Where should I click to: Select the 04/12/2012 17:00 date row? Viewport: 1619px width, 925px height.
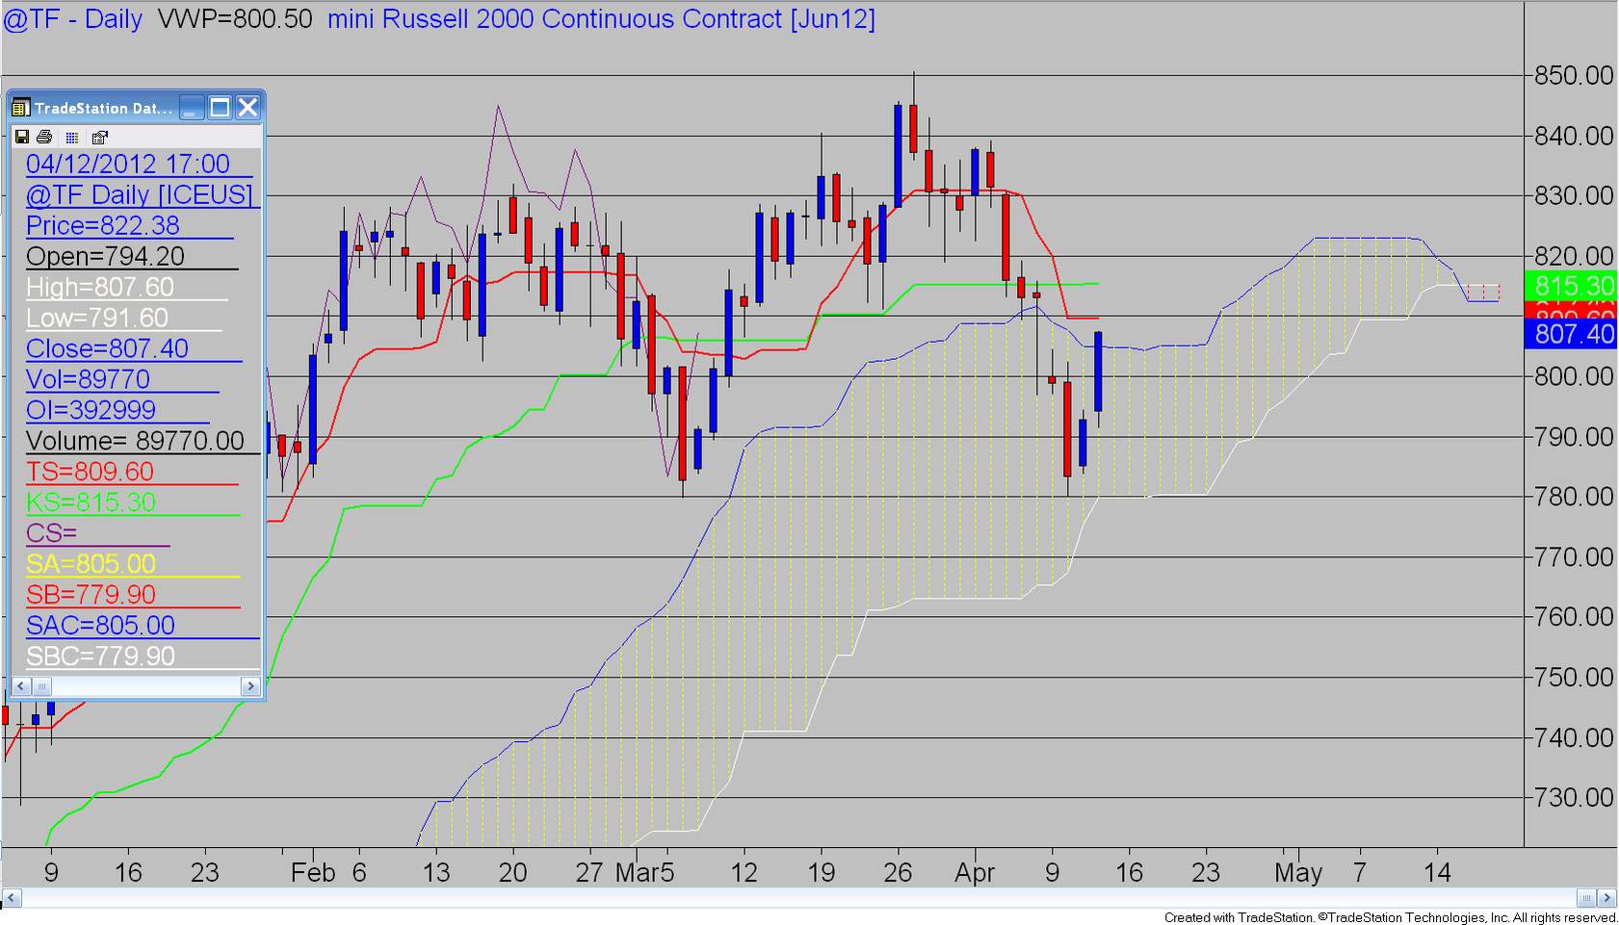(x=128, y=164)
